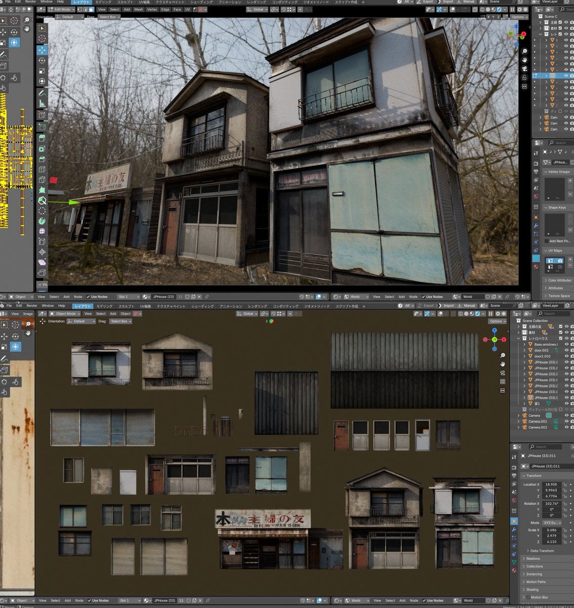Enable the ディティール付け足 collection checkbox

[x=560, y=409]
